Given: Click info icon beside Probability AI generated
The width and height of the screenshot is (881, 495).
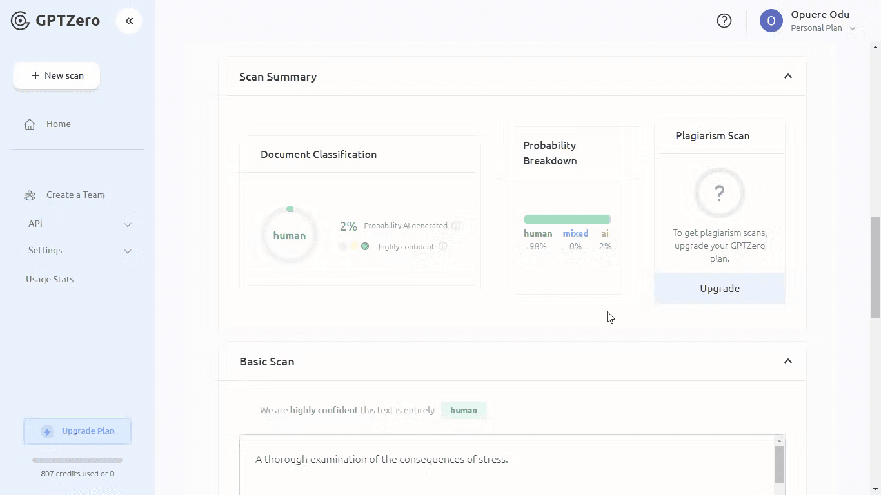Looking at the screenshot, I should click(457, 226).
